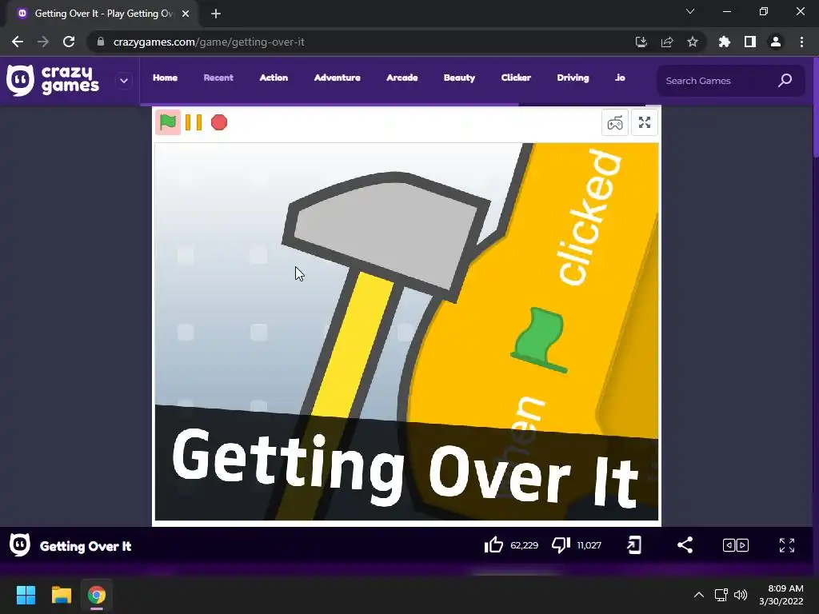819x614 pixels.
Task: Like the game with thumbs-up icon
Action: pos(493,545)
